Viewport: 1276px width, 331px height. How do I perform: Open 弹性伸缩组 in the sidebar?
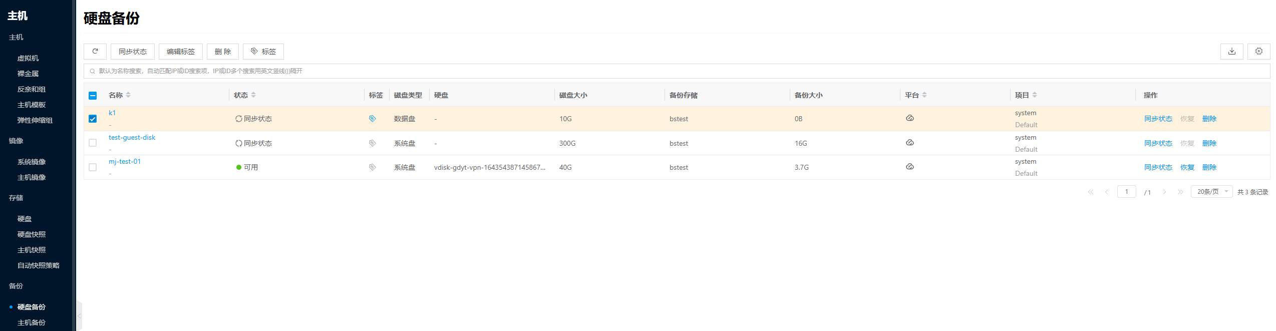pos(35,120)
